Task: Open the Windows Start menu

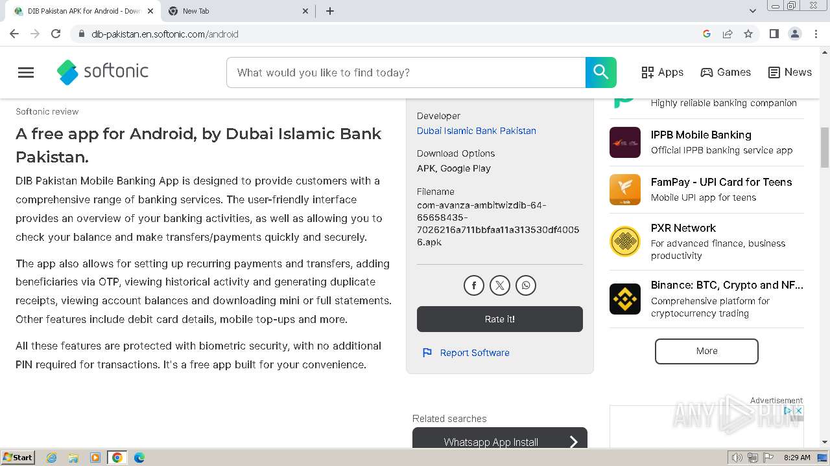Action: (x=18, y=458)
